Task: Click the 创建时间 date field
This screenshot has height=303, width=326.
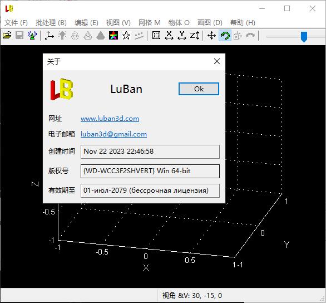Action: (150, 151)
